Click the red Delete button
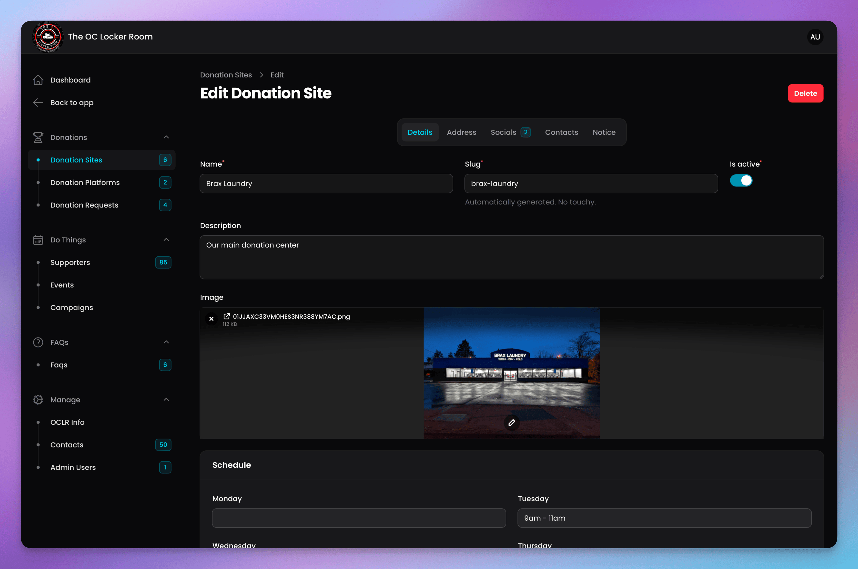Viewport: 858px width, 569px height. [805, 93]
